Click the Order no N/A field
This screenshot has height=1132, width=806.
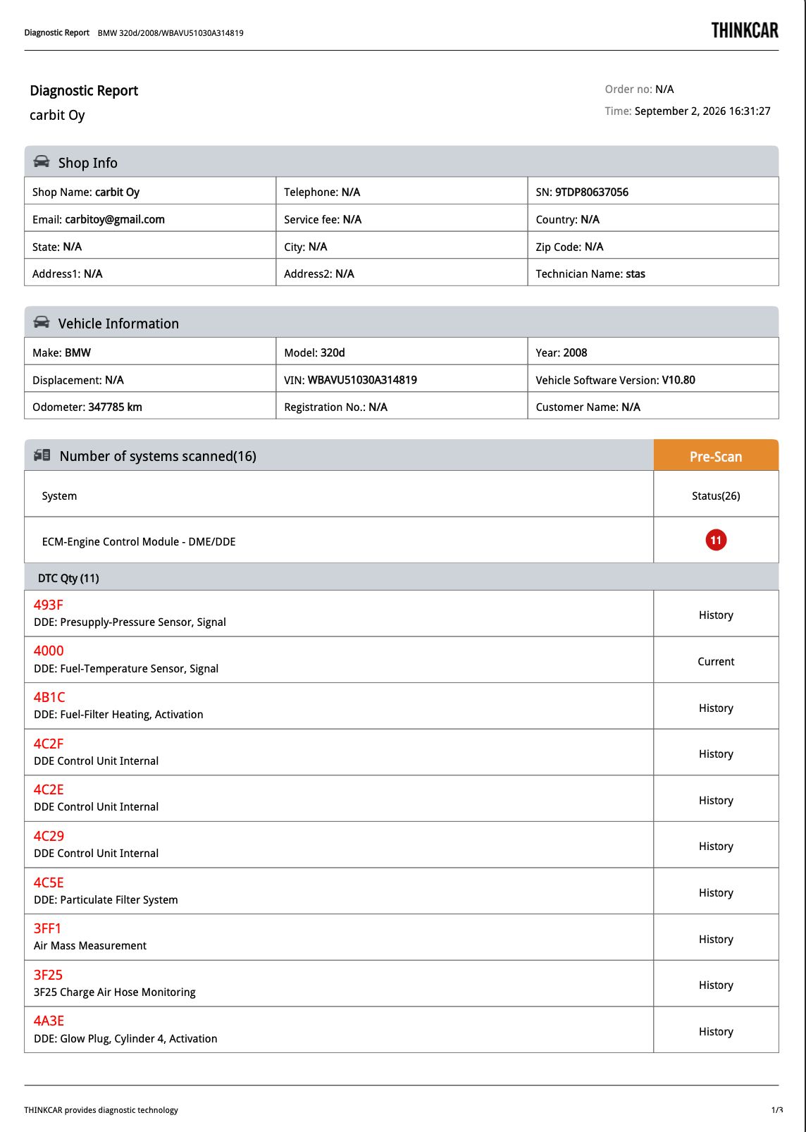639,89
